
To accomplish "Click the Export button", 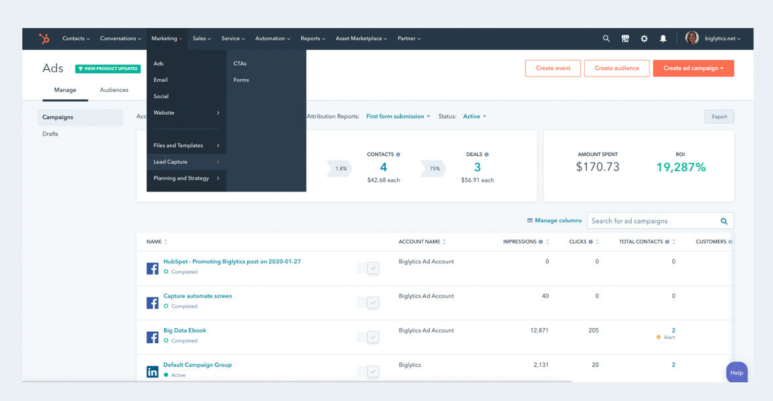I will 719,116.
